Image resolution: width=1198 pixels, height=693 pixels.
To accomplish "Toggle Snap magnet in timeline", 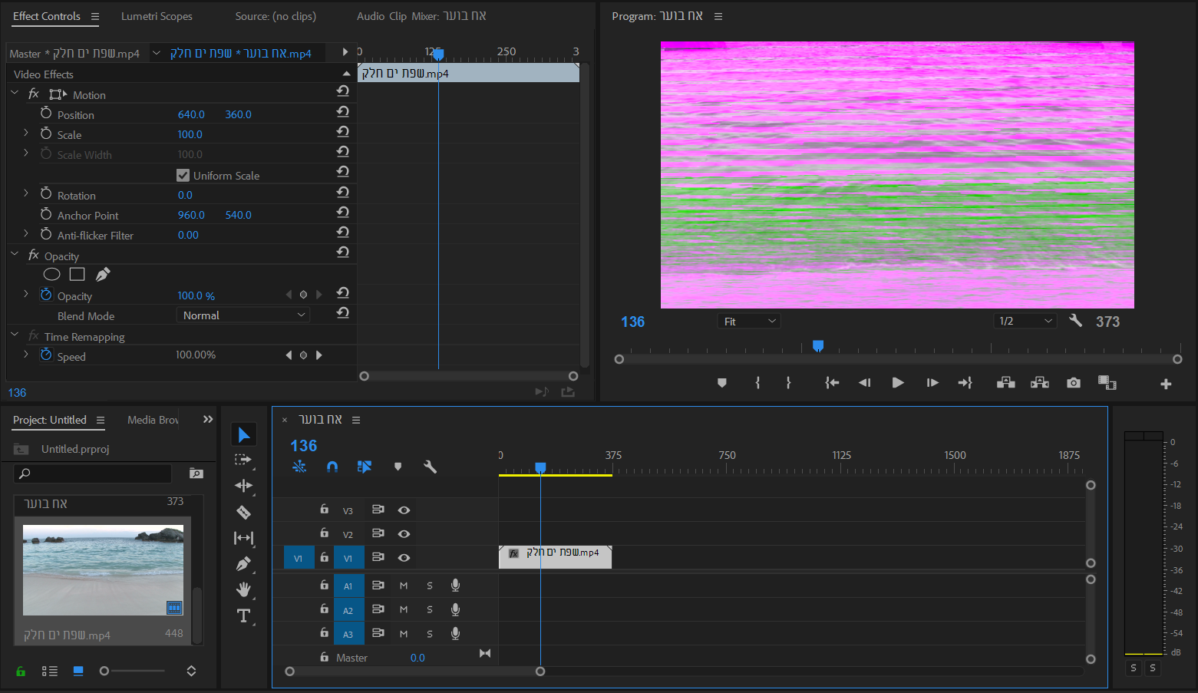I will (332, 467).
